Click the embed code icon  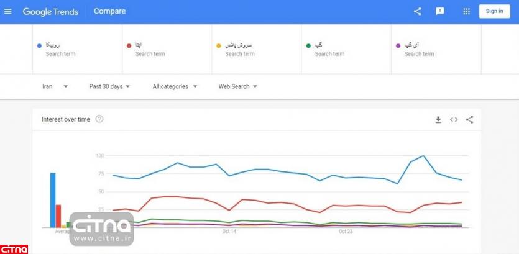pyautogui.click(x=454, y=120)
